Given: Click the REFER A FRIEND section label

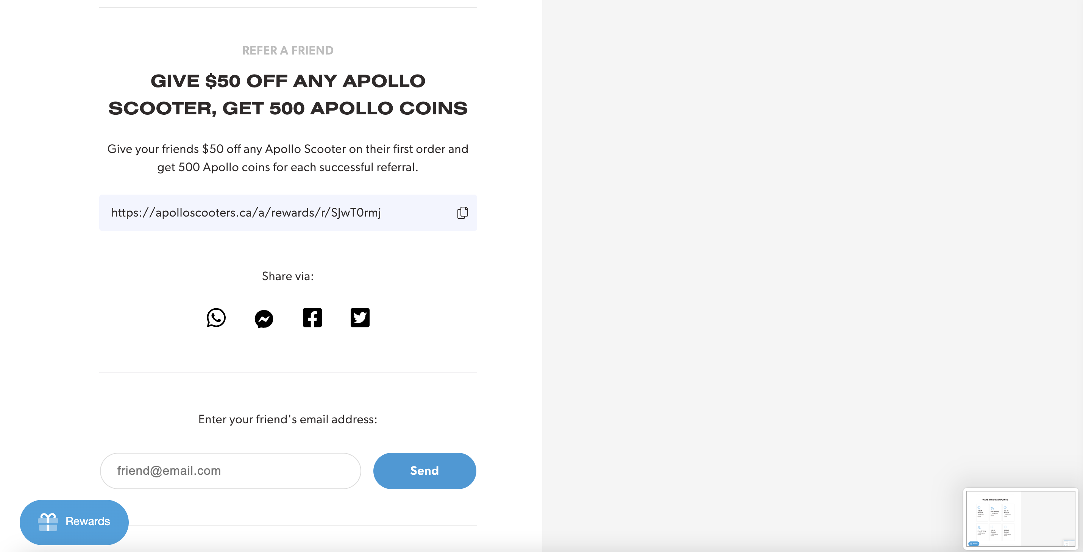Looking at the screenshot, I should click(288, 50).
